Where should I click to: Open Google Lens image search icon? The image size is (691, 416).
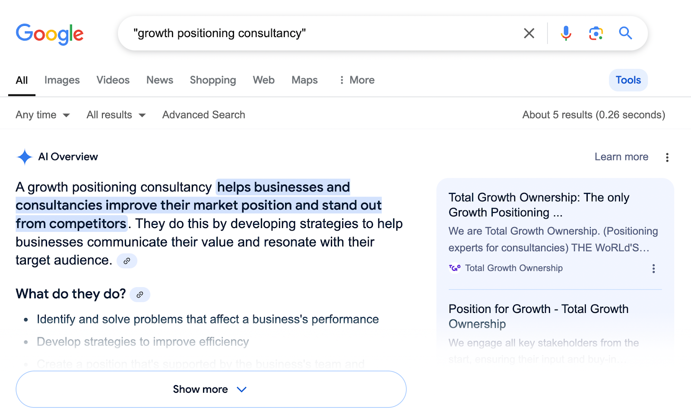596,33
